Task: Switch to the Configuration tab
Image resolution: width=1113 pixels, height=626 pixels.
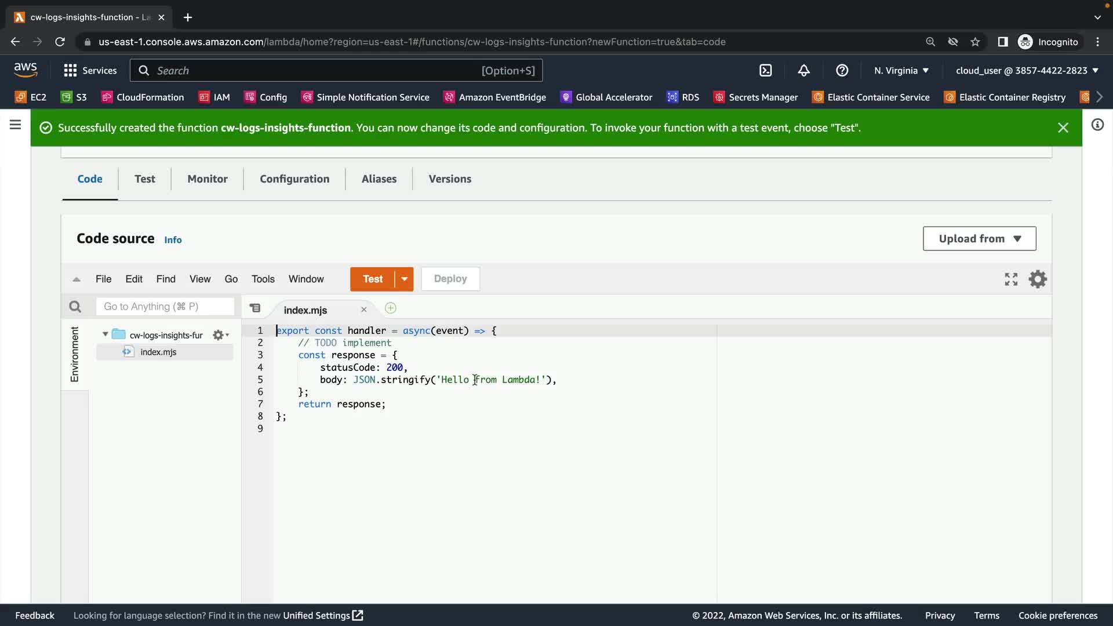Action: [x=294, y=179]
